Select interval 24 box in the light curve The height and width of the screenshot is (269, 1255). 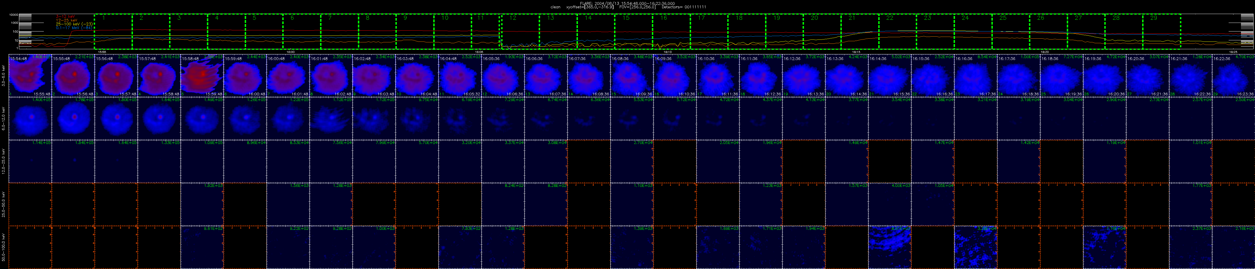tap(973, 31)
